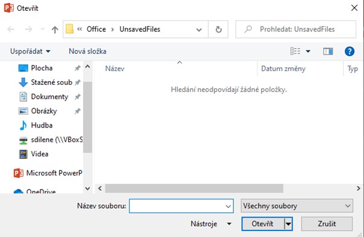Sort by the Název column
Screen dimensions: 364x237
[115, 69]
